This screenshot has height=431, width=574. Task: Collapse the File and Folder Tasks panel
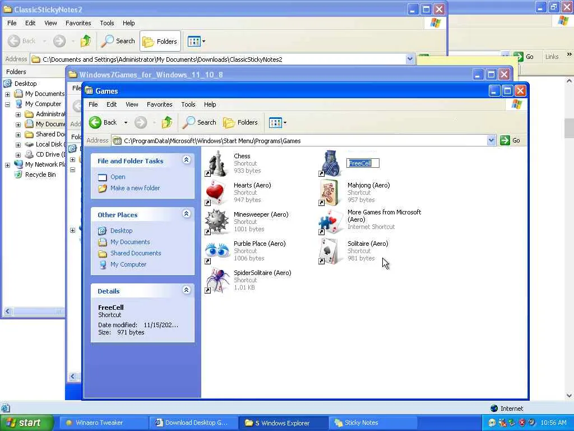coord(186,160)
